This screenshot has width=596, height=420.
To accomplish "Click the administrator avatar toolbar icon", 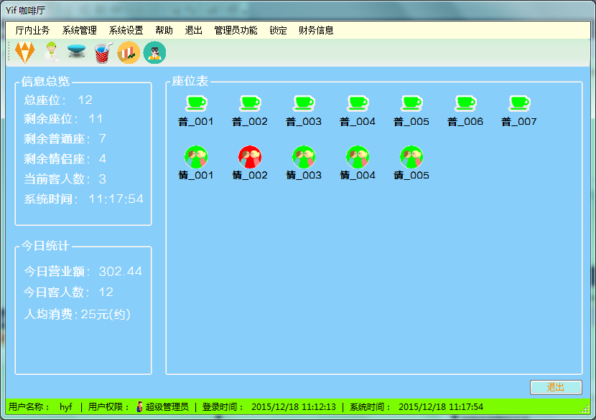I will point(154,52).
